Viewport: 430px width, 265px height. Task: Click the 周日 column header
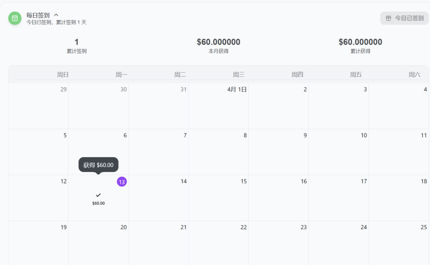pos(63,75)
